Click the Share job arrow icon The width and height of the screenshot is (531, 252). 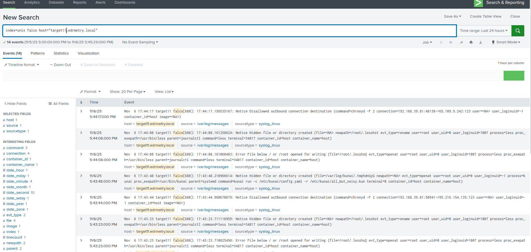[x=461, y=42]
